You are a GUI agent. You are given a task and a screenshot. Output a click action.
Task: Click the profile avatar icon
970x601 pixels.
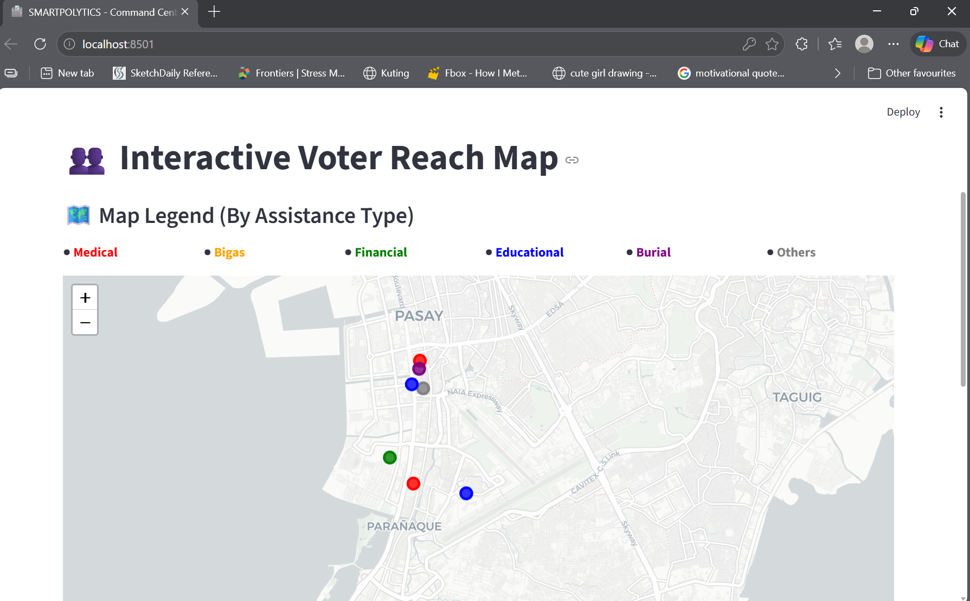[x=864, y=44]
